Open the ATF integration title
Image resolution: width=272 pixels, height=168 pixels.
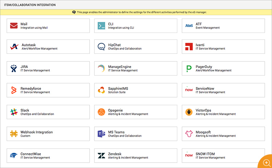[199, 24]
